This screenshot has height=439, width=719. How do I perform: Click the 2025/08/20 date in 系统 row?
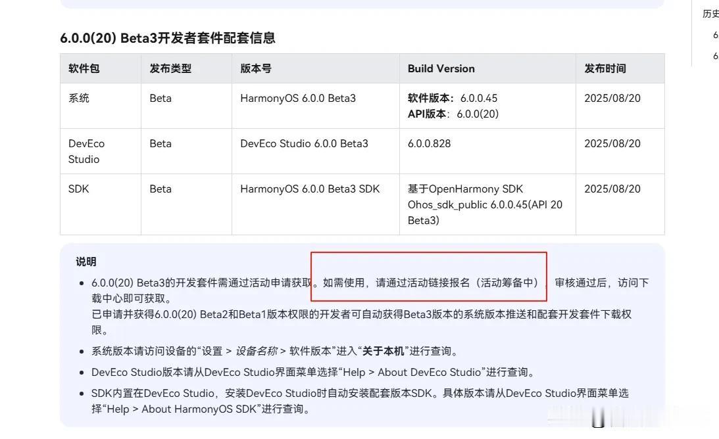612,98
